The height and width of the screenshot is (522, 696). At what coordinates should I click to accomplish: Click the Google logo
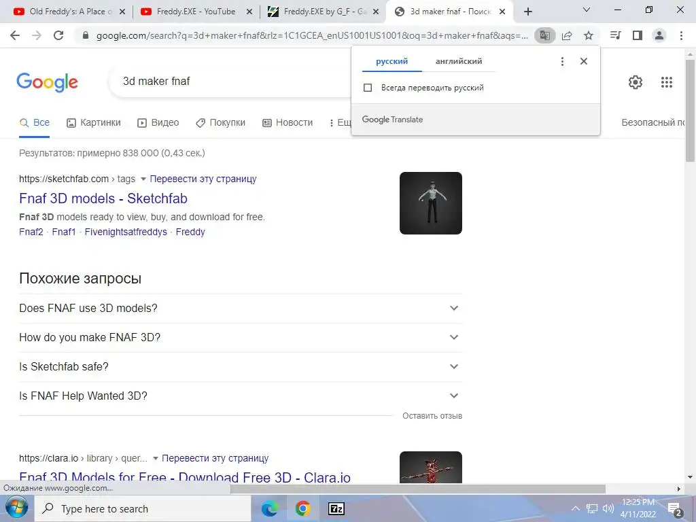47,82
